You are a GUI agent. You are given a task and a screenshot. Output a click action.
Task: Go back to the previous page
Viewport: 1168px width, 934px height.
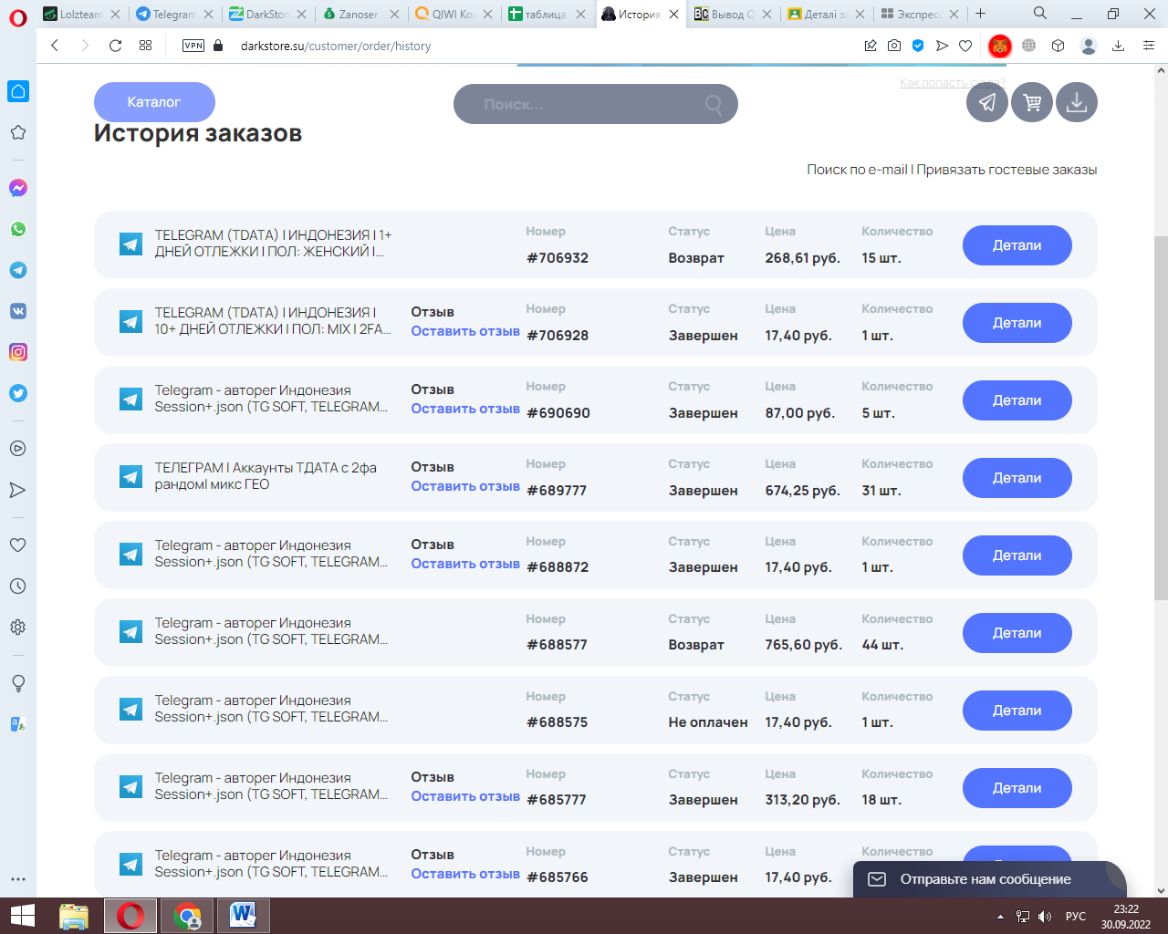pos(55,46)
